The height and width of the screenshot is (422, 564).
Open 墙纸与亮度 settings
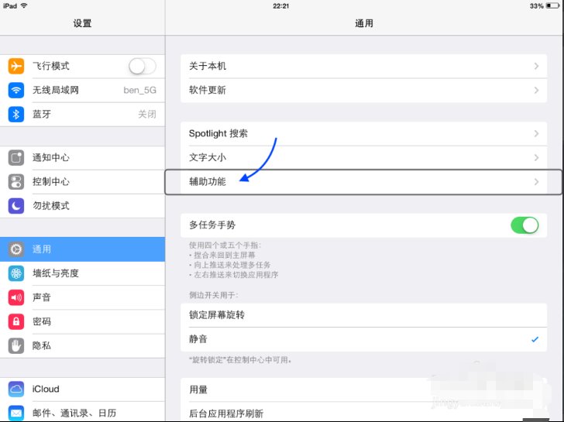(82, 273)
